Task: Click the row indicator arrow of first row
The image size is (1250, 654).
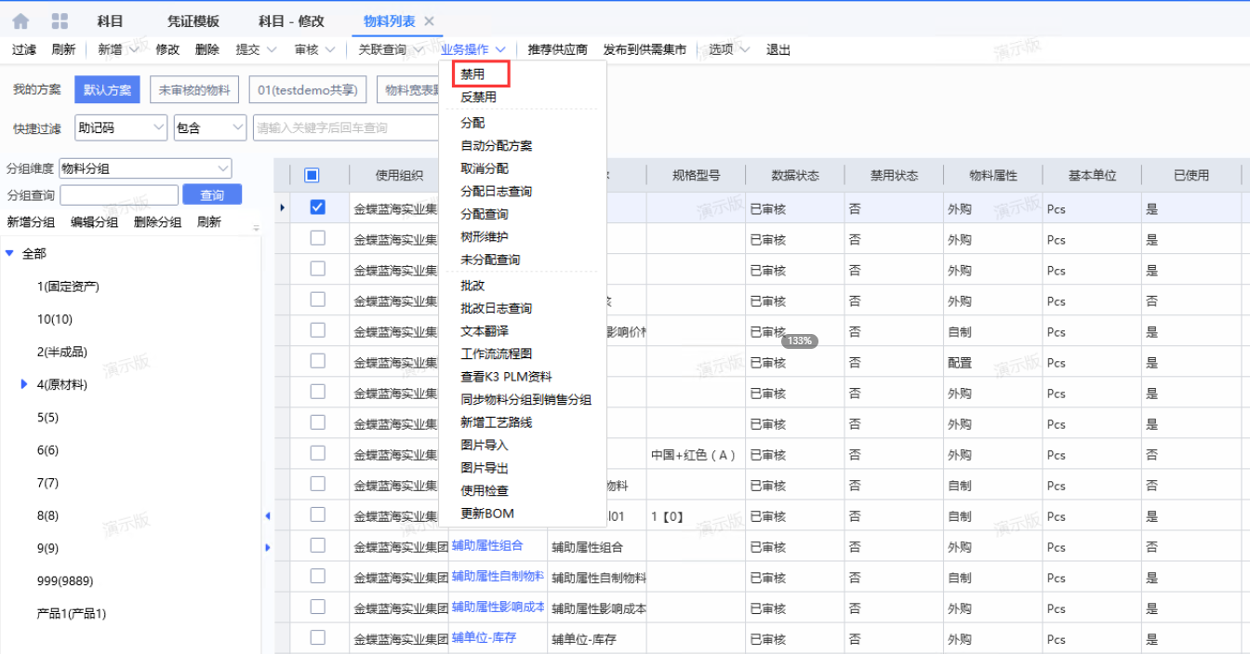Action: click(283, 207)
